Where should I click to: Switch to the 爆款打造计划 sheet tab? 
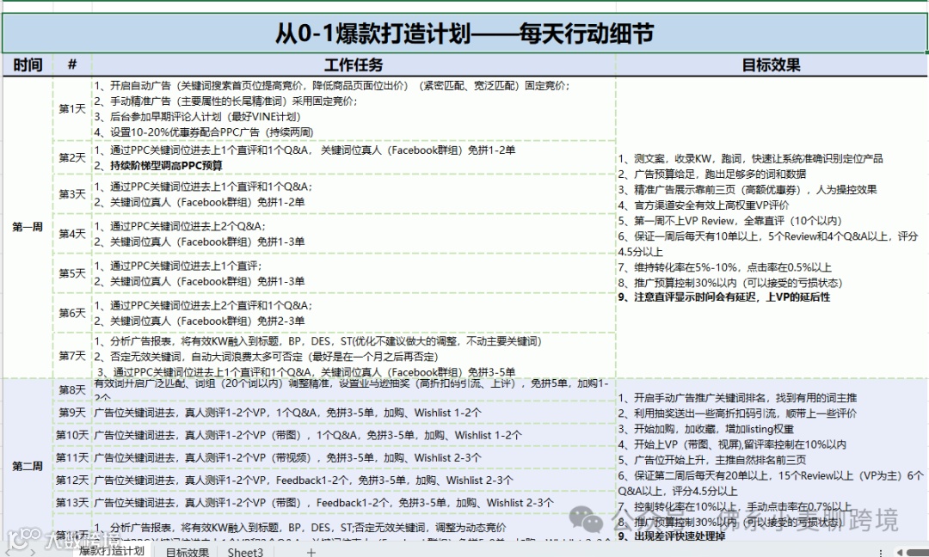(x=112, y=550)
